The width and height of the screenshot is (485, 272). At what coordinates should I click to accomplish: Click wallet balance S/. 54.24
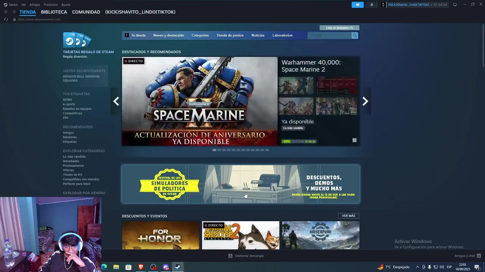(x=440, y=5)
